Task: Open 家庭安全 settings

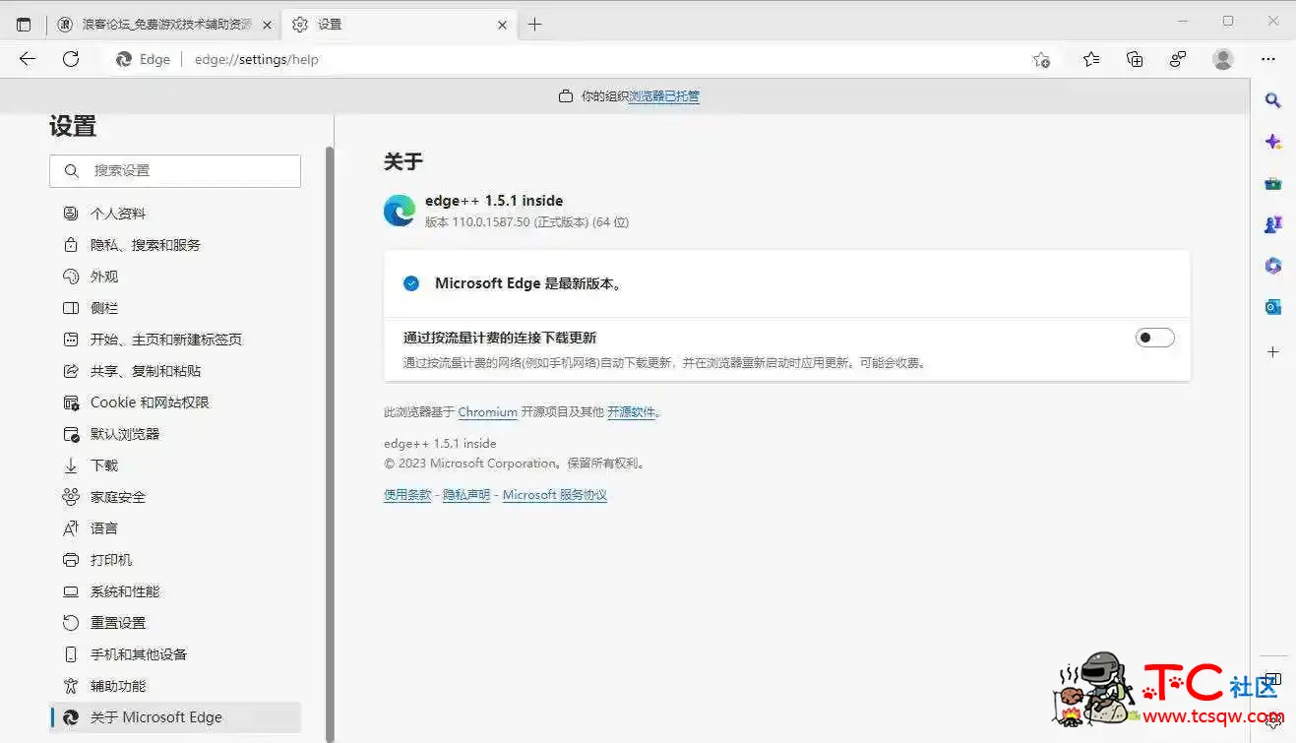Action: (x=175, y=497)
